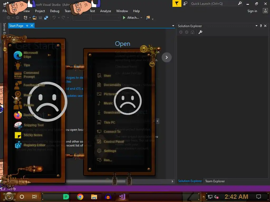This screenshot has height=202, width=270.
Task: Open Downloads from the start menu panel
Action: 108,113
